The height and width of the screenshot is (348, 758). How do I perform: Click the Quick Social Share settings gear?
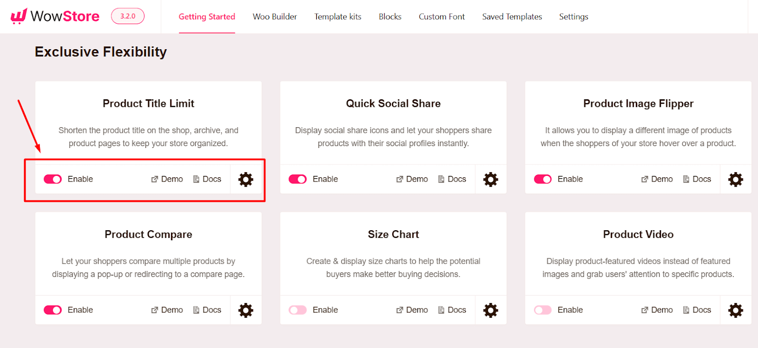(490, 179)
